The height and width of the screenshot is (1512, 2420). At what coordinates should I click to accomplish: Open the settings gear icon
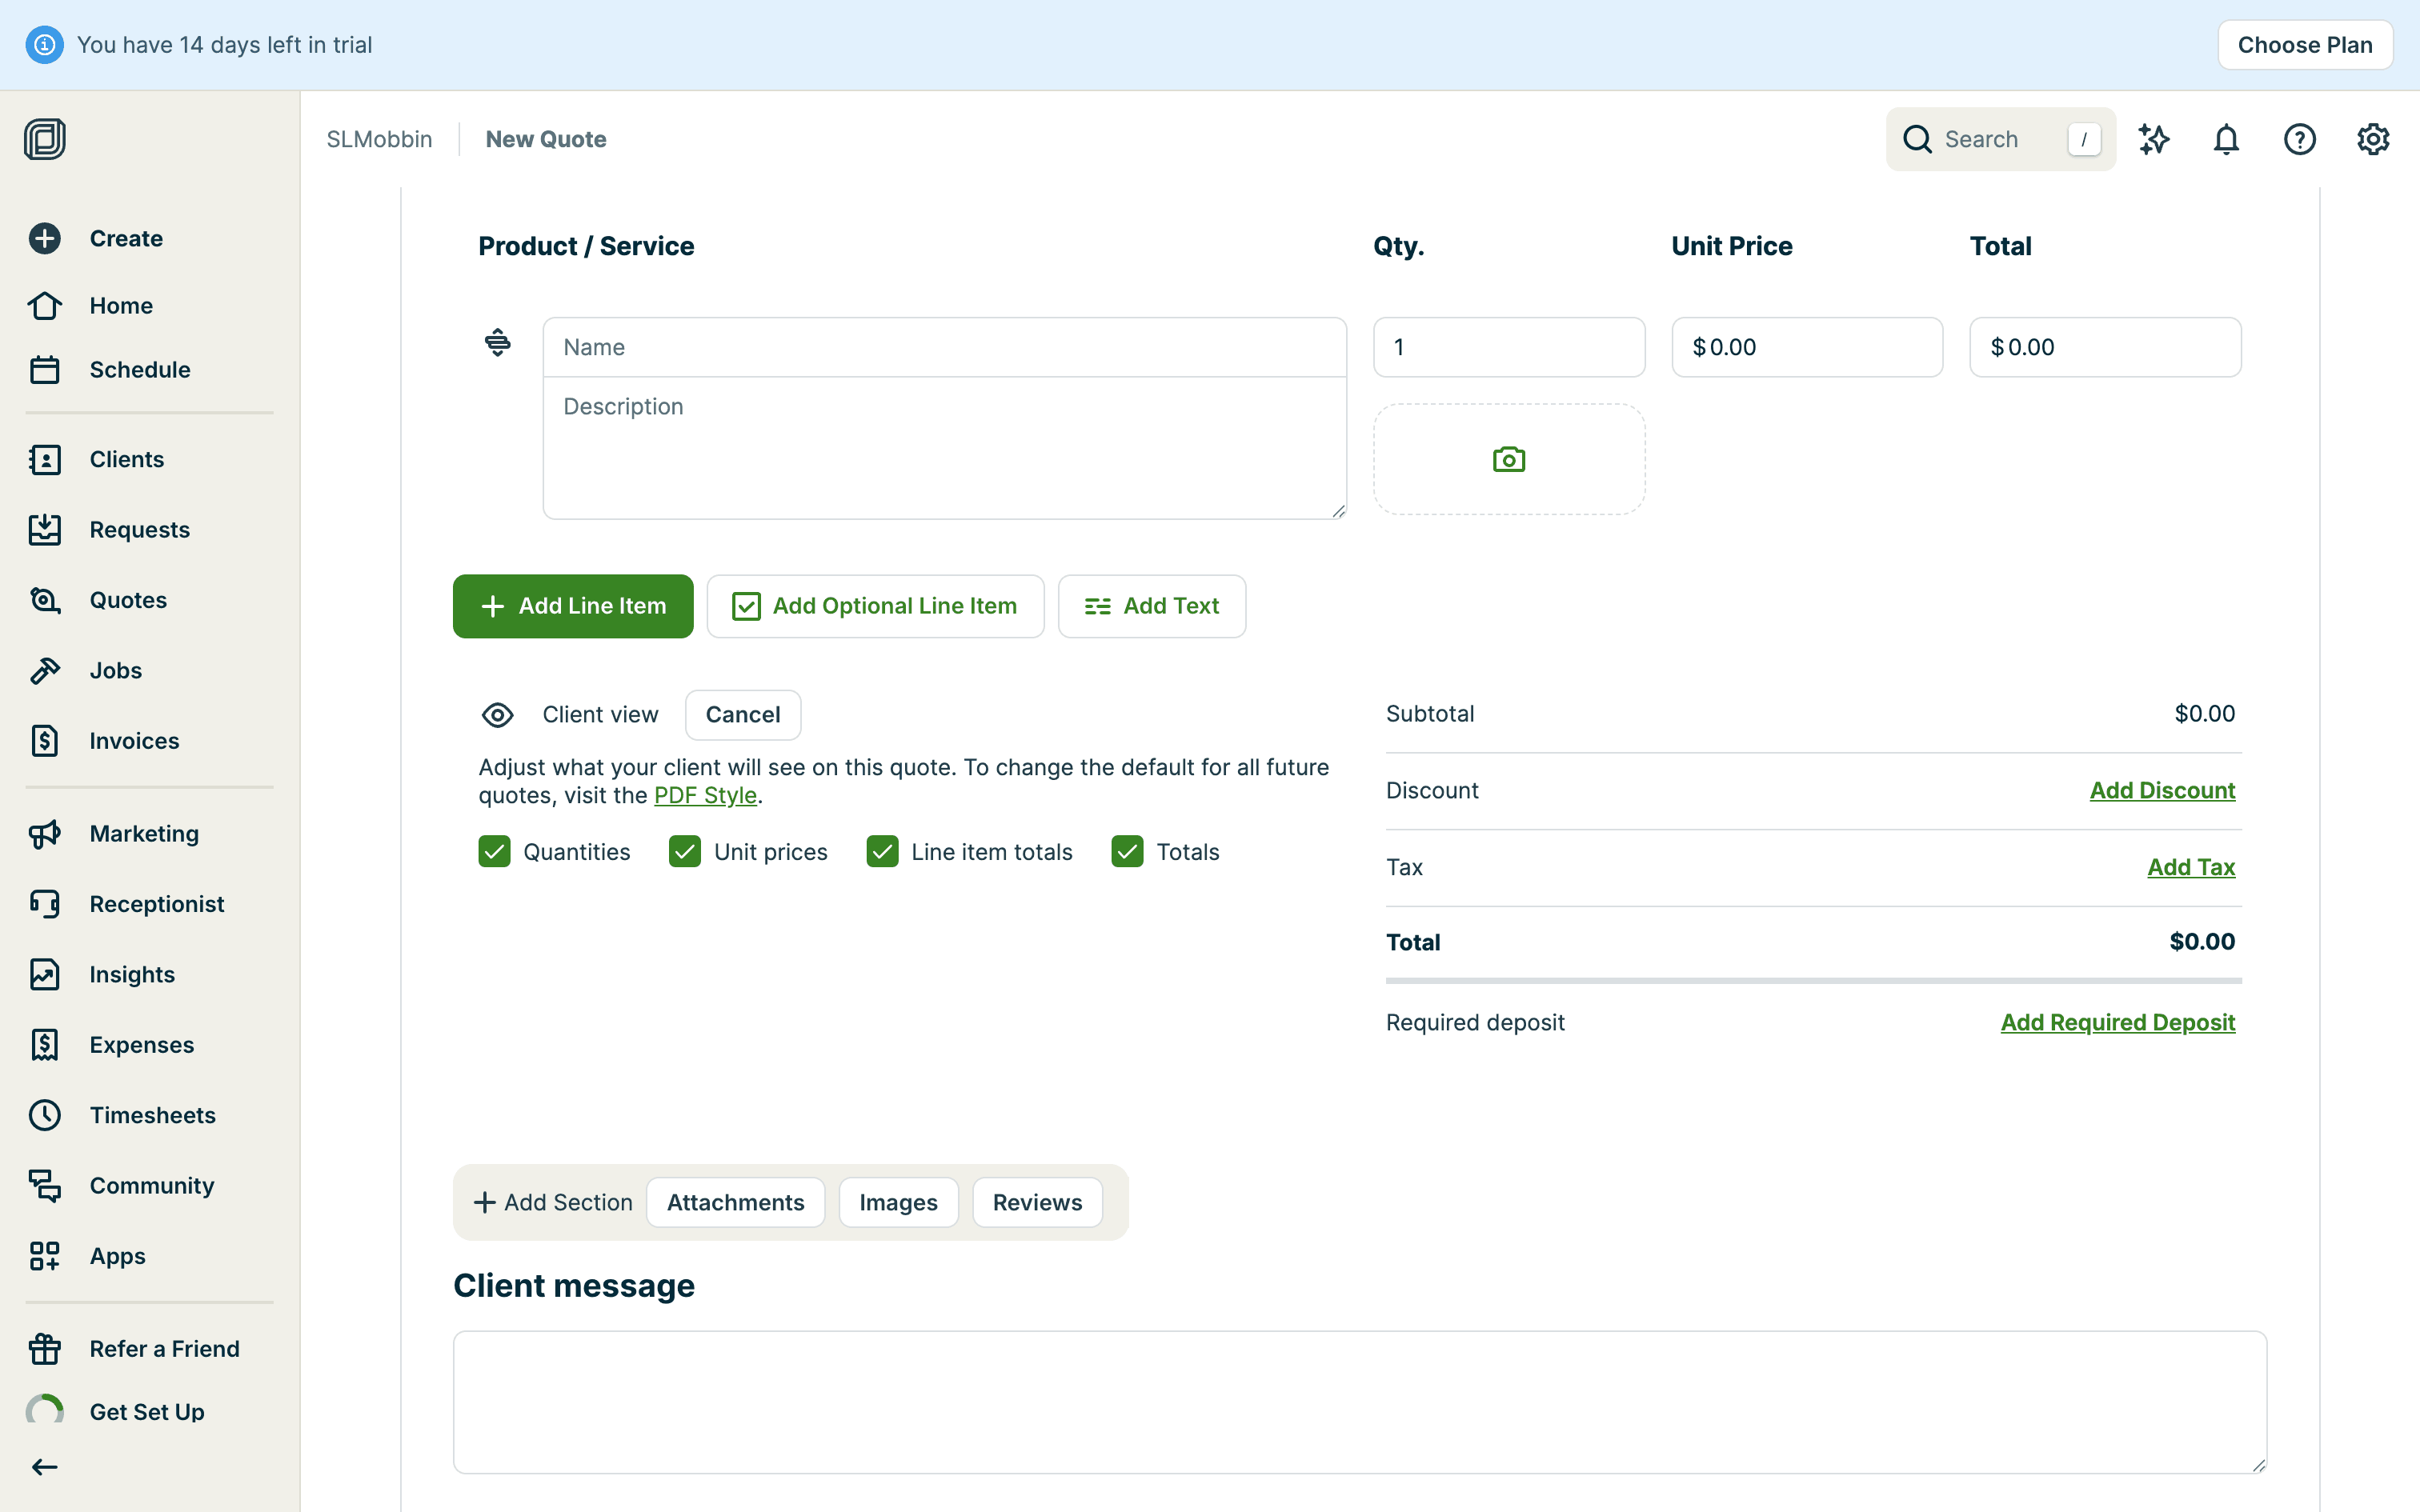(2372, 139)
